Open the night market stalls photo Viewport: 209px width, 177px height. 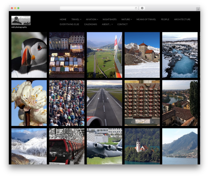(x=67, y=55)
